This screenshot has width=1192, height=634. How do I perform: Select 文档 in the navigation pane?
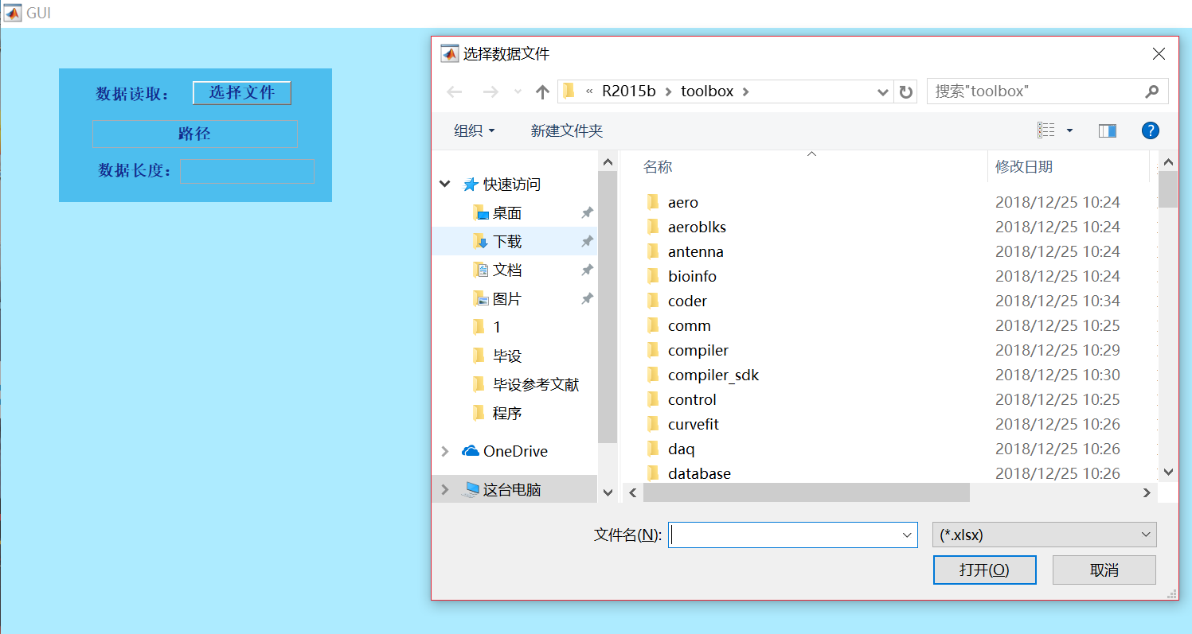tap(507, 270)
